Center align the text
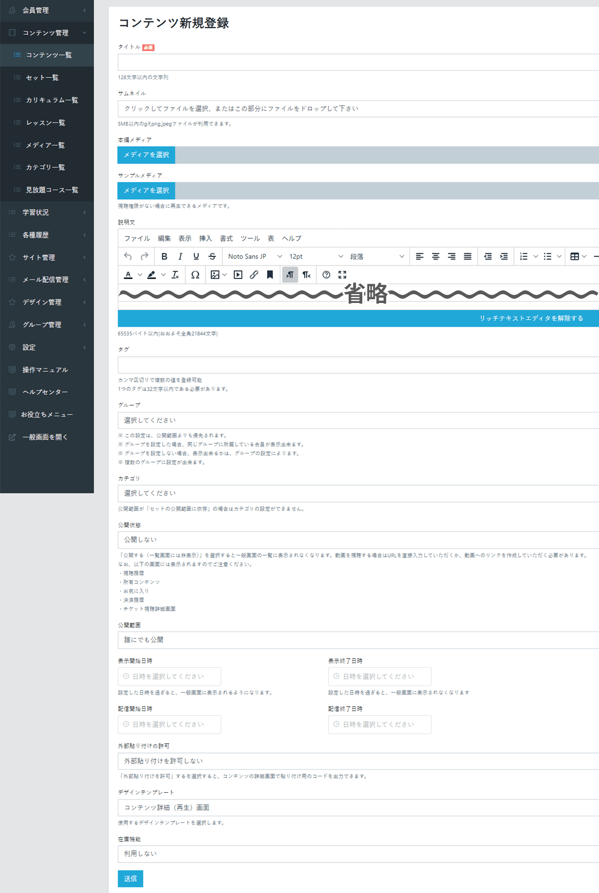The image size is (599, 893). (436, 256)
